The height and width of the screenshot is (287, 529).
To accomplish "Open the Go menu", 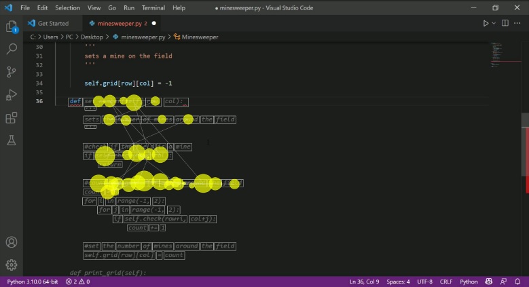I will click(112, 7).
